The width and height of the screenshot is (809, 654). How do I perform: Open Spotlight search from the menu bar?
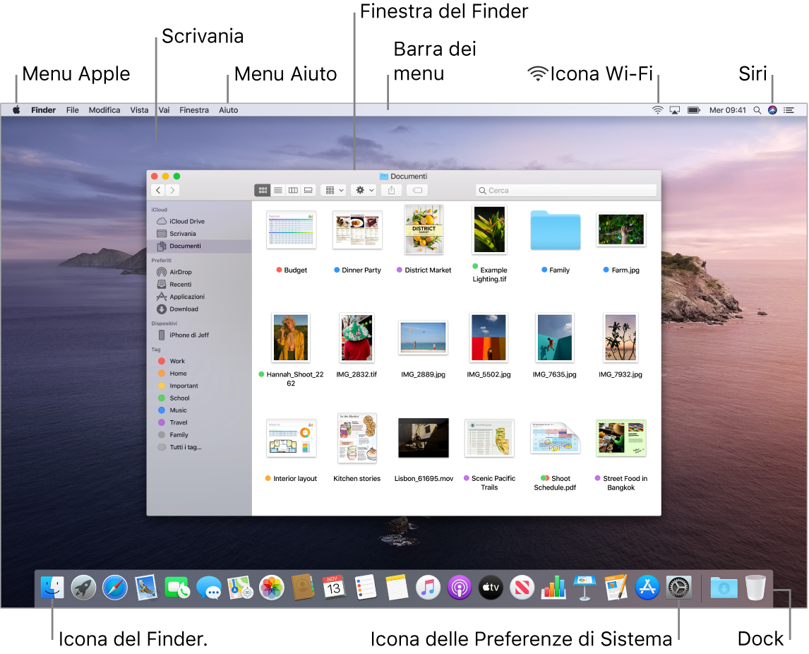(757, 109)
